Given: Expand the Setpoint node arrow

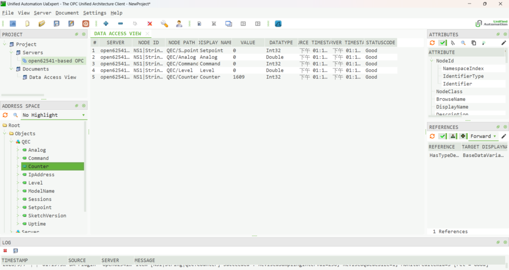Looking at the screenshot, I should pyautogui.click(x=18, y=207).
